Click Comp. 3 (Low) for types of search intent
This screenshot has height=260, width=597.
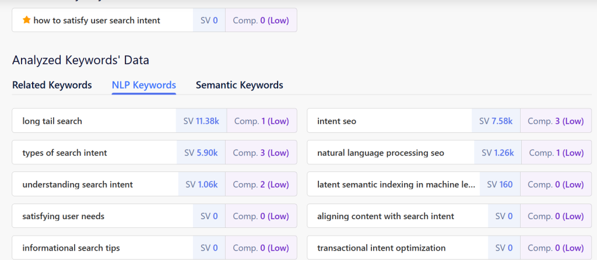[x=261, y=153]
